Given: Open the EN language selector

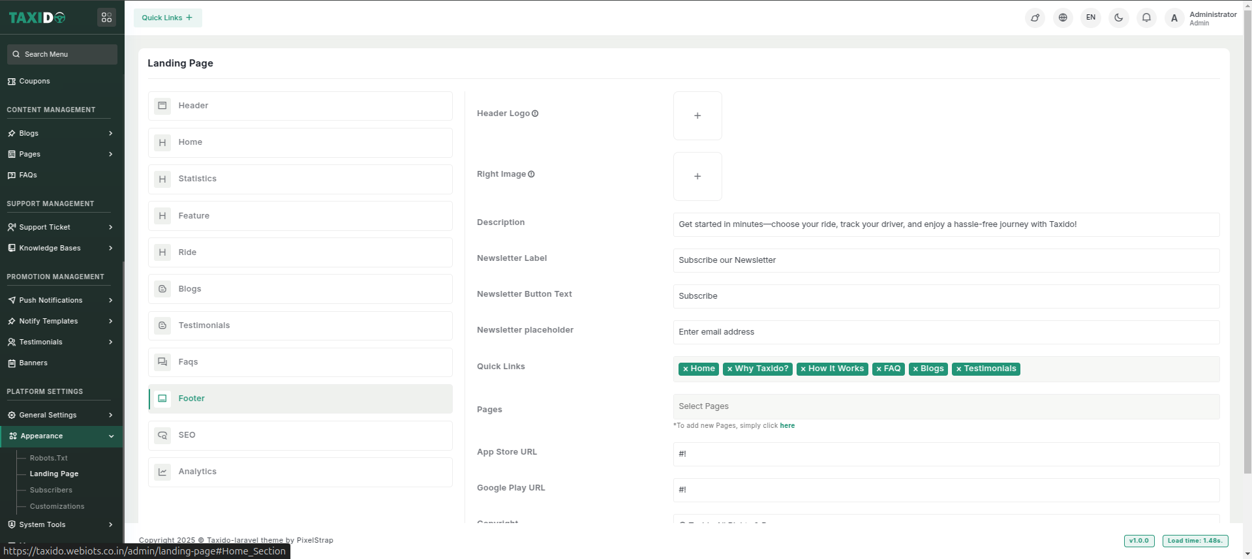Looking at the screenshot, I should [1090, 18].
